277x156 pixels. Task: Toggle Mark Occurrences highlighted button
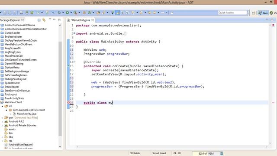point(117,13)
